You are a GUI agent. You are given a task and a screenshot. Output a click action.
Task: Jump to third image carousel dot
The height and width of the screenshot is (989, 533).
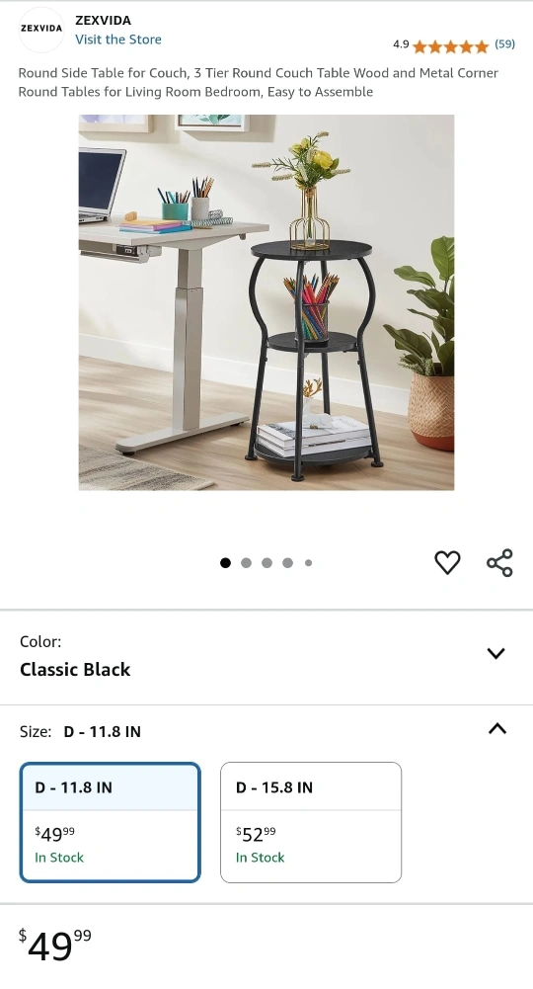tap(267, 562)
